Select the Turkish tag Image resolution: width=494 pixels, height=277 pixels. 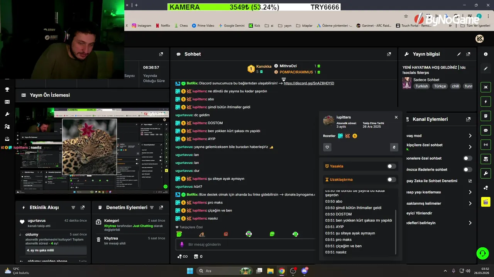coord(421,86)
